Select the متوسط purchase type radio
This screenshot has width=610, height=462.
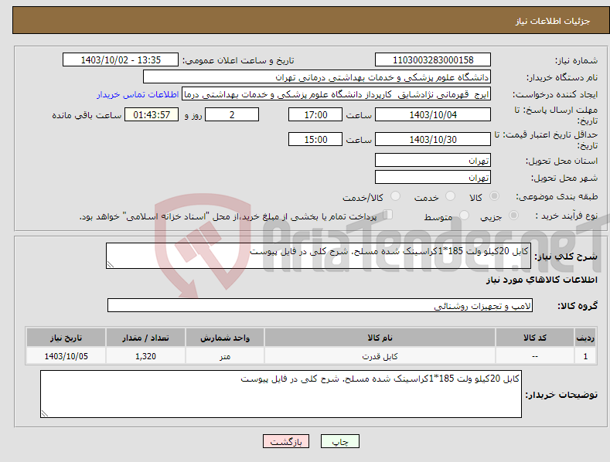(x=464, y=215)
